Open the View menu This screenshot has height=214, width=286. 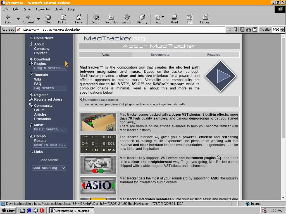[28, 9]
